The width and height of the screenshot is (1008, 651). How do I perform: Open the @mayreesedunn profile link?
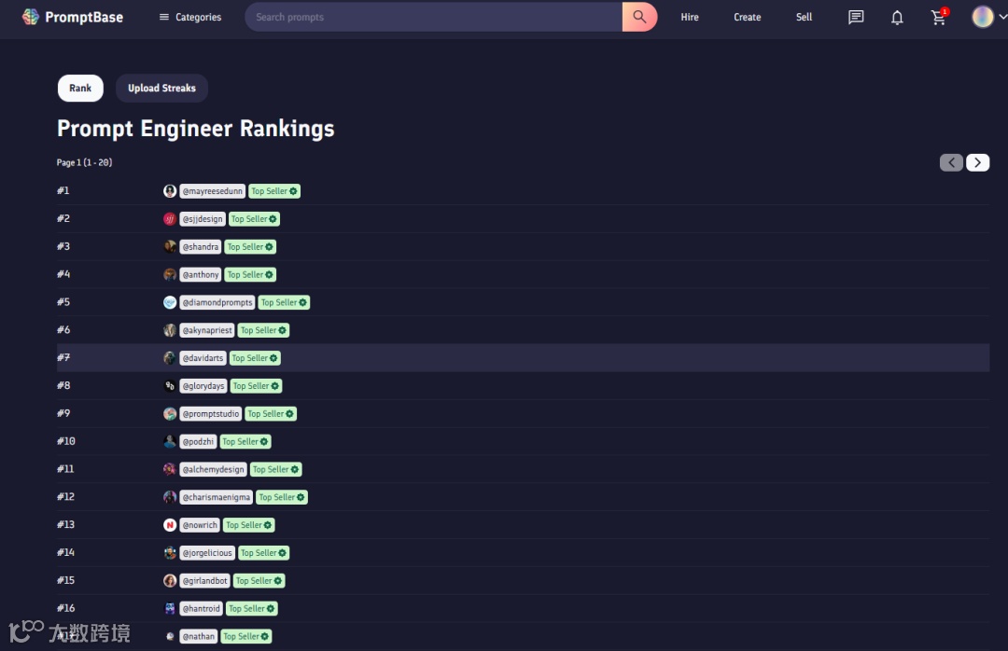(x=212, y=191)
